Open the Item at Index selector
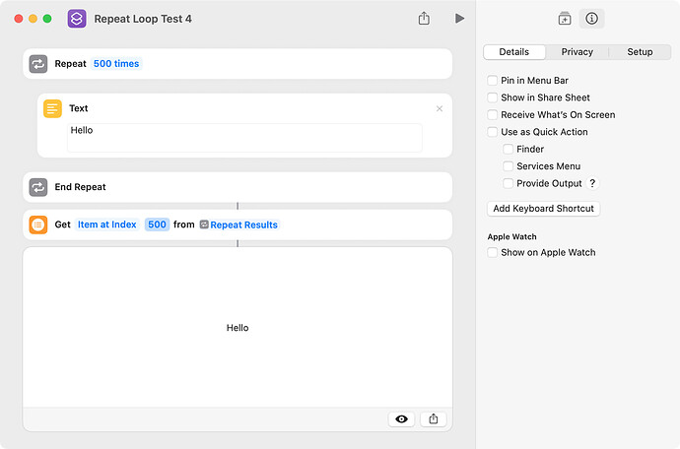Image resolution: width=680 pixels, height=449 pixels. pos(106,224)
